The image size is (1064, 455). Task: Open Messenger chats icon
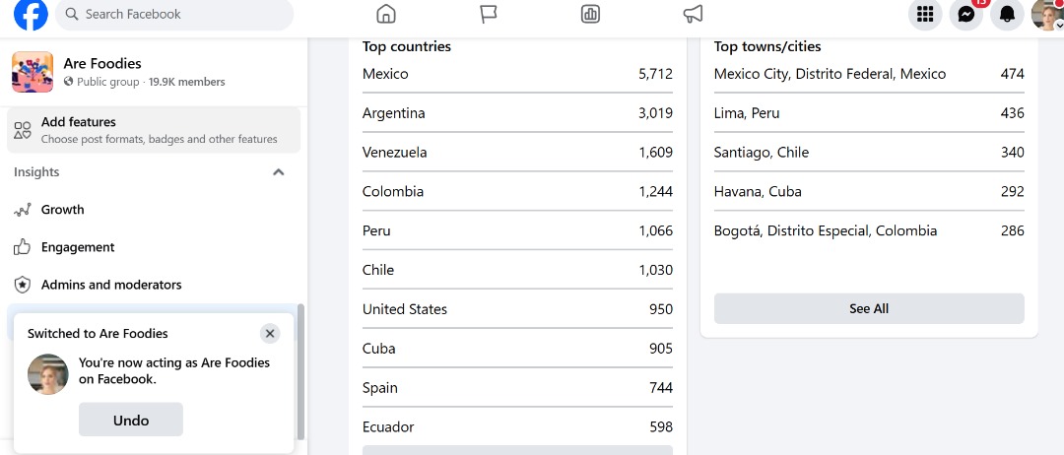966,14
